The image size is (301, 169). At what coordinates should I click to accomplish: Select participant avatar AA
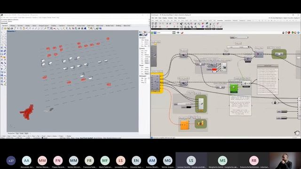click(26, 161)
